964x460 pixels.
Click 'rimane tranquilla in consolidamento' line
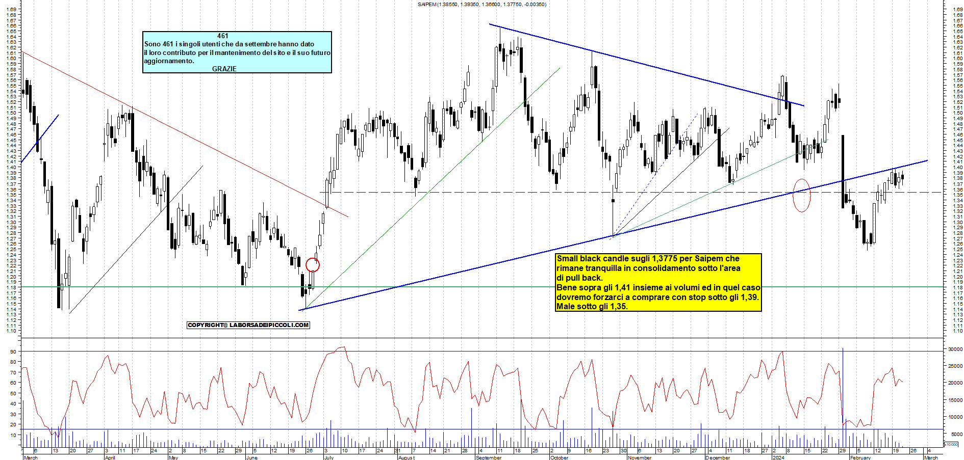648,268
